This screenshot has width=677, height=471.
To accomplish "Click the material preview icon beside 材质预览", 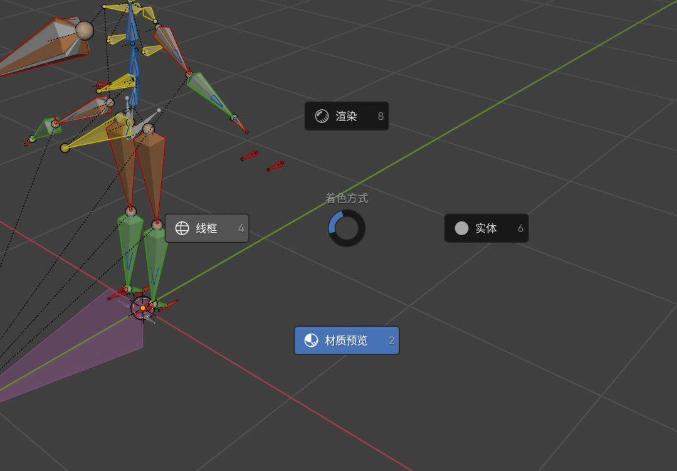I will click(x=312, y=341).
